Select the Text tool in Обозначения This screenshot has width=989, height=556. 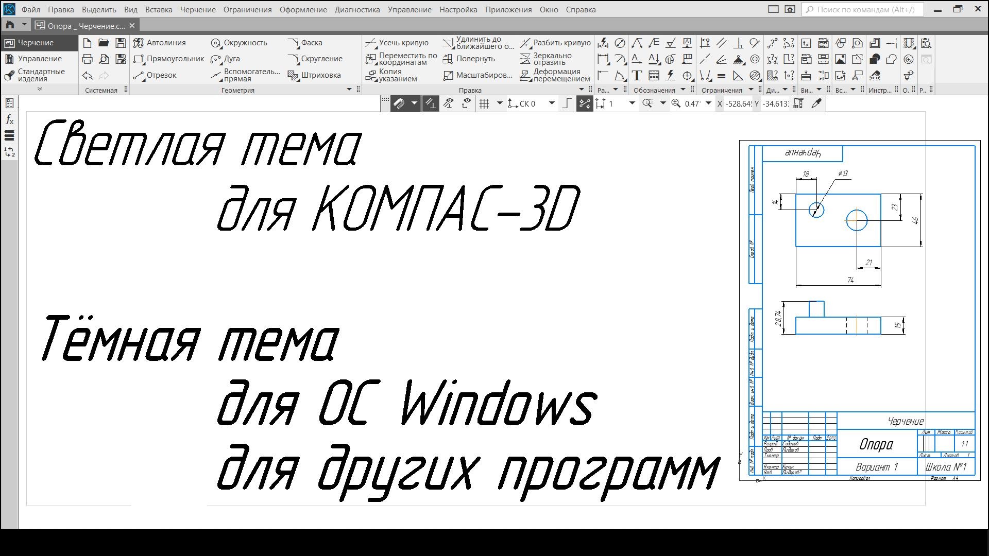click(637, 76)
